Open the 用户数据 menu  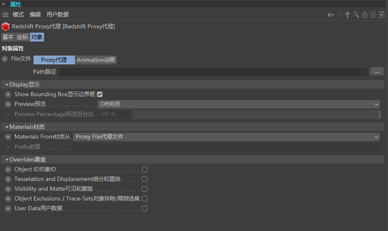(57, 14)
